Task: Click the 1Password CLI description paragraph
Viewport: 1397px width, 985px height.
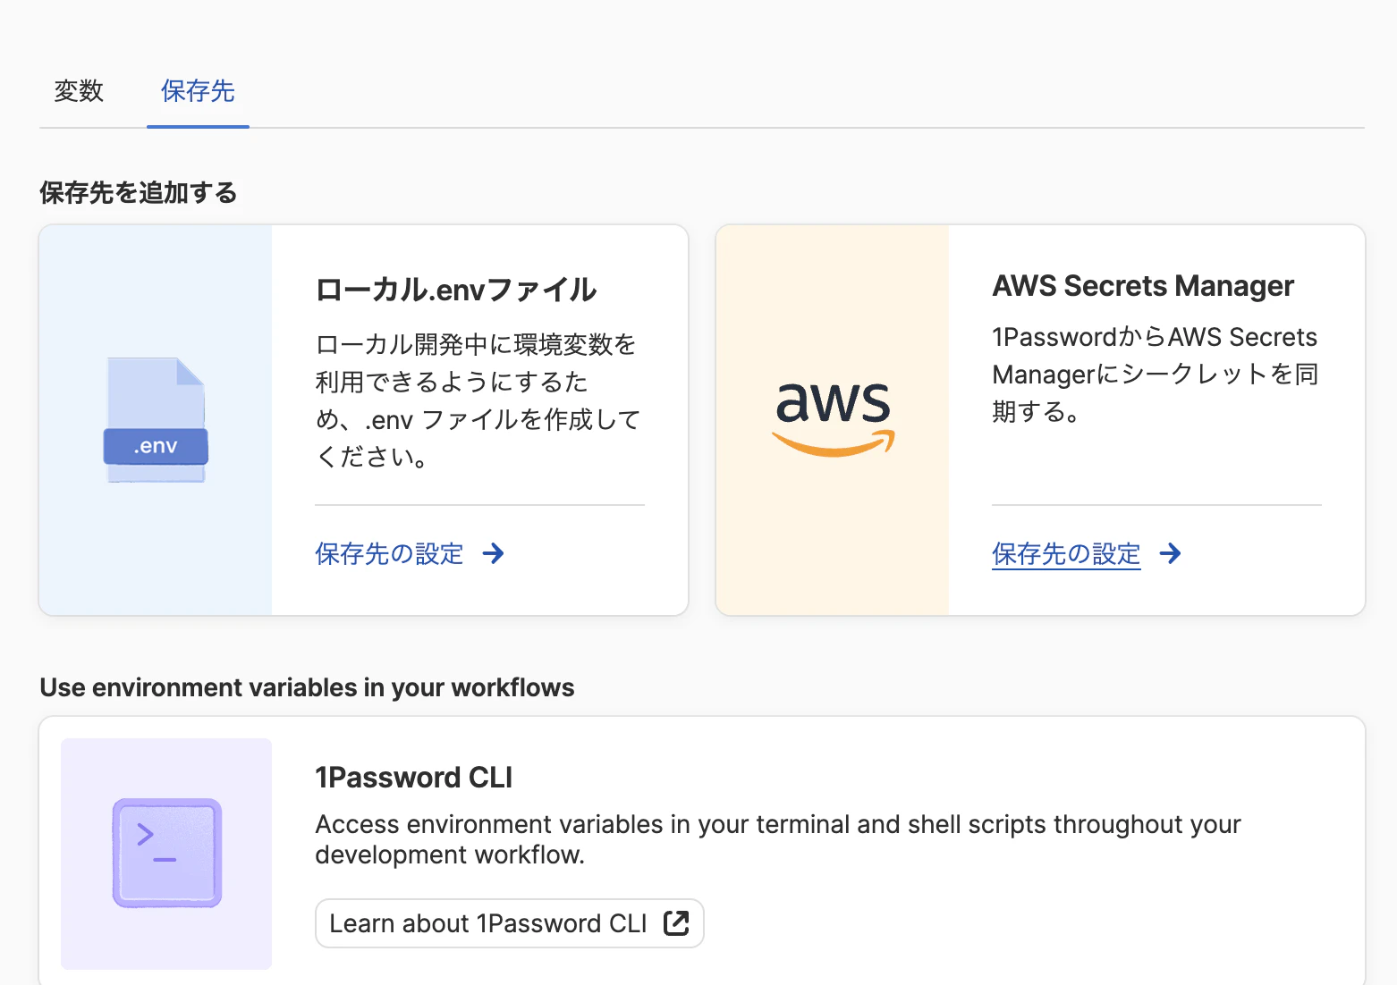Action: [x=777, y=838]
